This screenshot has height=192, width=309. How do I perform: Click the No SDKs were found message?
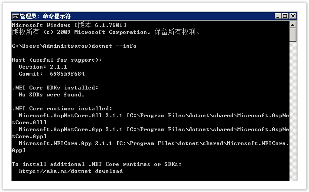tap(52, 95)
